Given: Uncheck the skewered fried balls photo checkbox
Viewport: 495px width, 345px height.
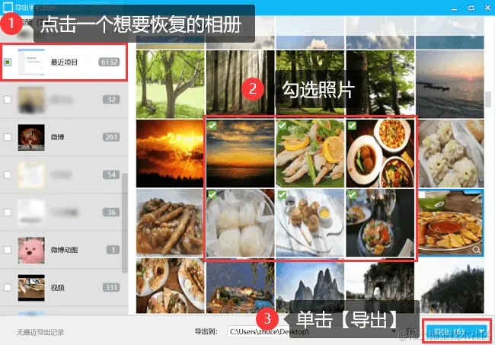Looking at the screenshot, I should [282, 195].
